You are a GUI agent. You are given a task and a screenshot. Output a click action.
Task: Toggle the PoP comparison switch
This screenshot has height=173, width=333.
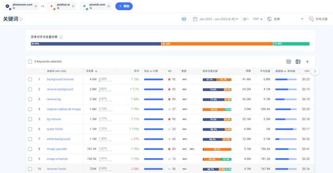pos(246,19)
